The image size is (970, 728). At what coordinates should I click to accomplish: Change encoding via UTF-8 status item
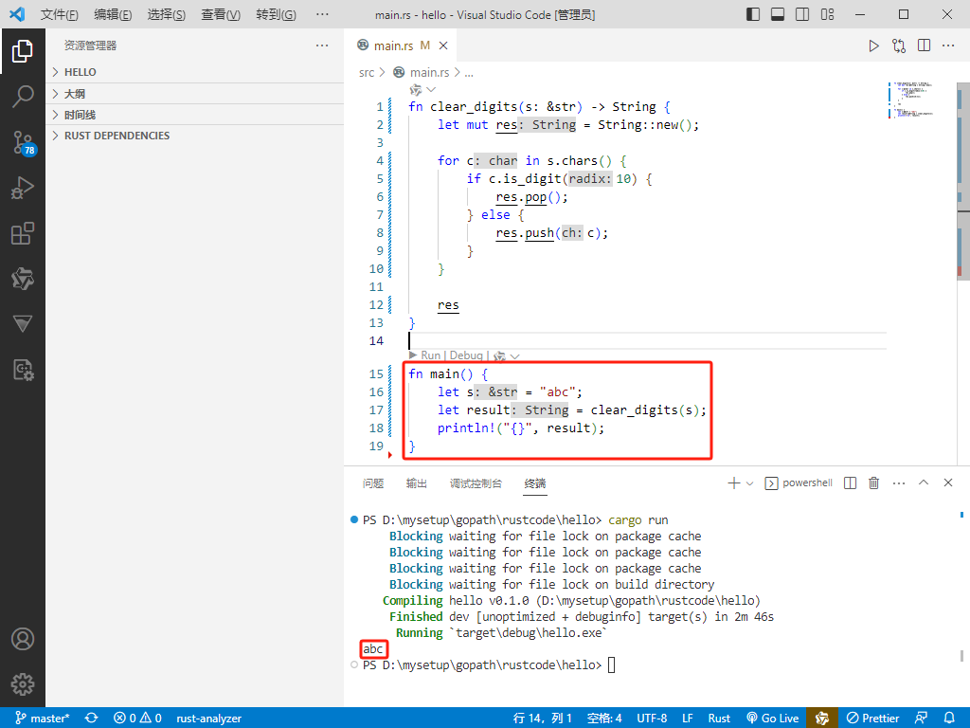click(x=652, y=719)
